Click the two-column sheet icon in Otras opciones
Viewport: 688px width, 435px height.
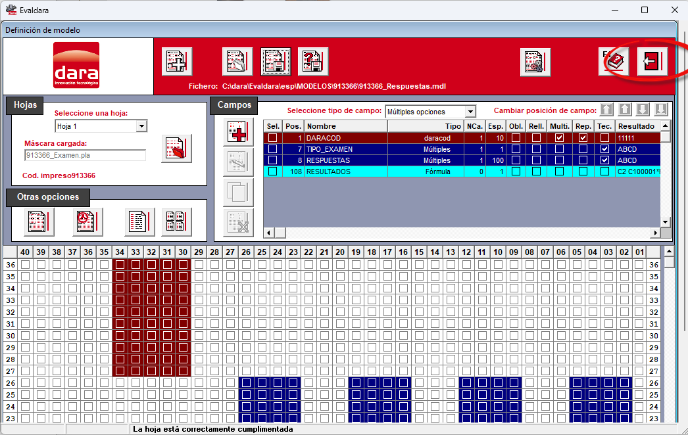(176, 221)
